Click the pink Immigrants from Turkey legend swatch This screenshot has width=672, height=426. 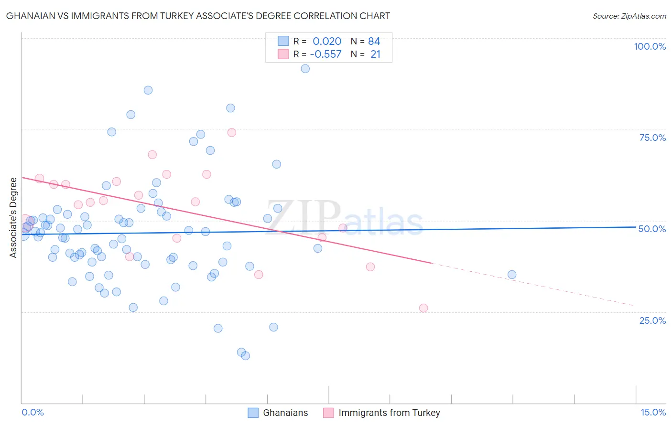tap(328, 413)
